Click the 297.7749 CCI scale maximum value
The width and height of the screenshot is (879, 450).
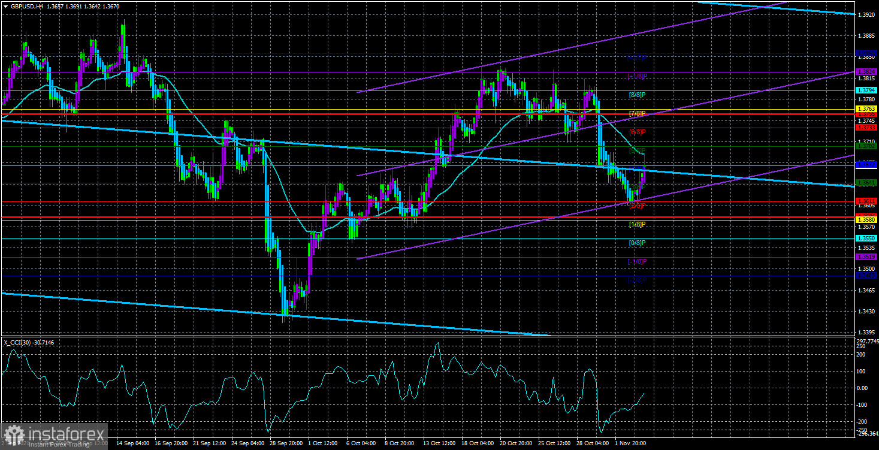tap(867, 340)
